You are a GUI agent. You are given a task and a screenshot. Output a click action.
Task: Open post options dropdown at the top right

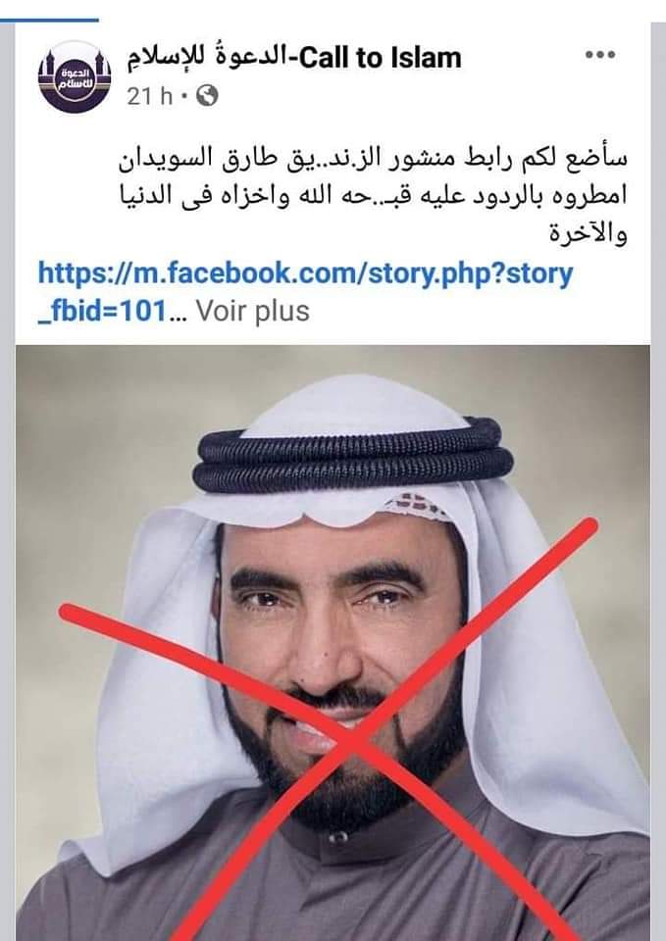(600, 55)
